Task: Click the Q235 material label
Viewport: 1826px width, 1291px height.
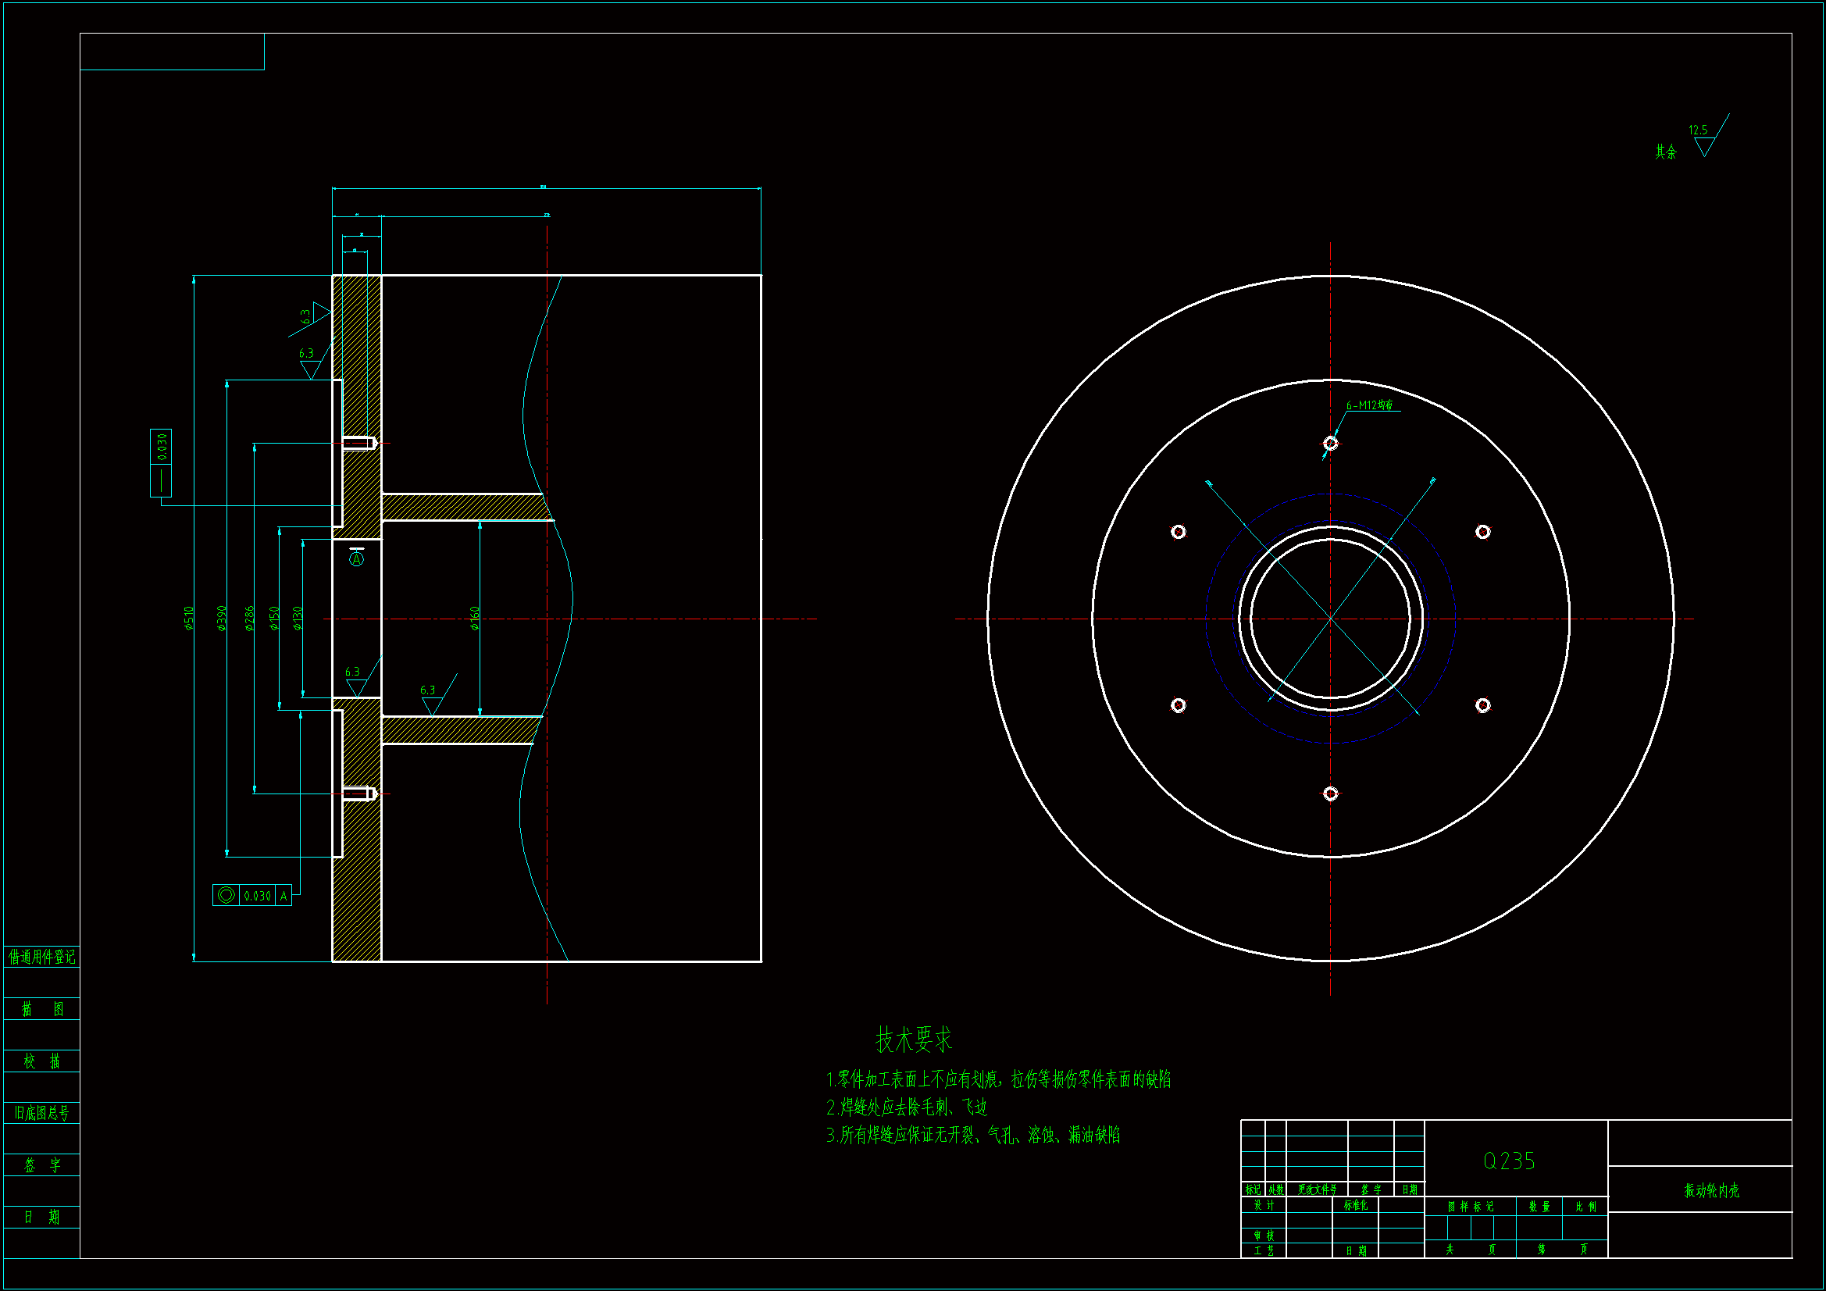Action: [1509, 1161]
